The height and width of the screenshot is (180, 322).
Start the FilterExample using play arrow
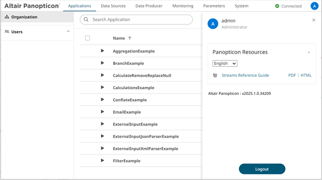102,161
